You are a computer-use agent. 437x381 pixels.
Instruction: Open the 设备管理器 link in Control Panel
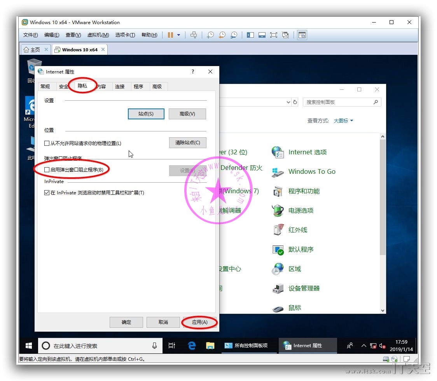point(304,288)
